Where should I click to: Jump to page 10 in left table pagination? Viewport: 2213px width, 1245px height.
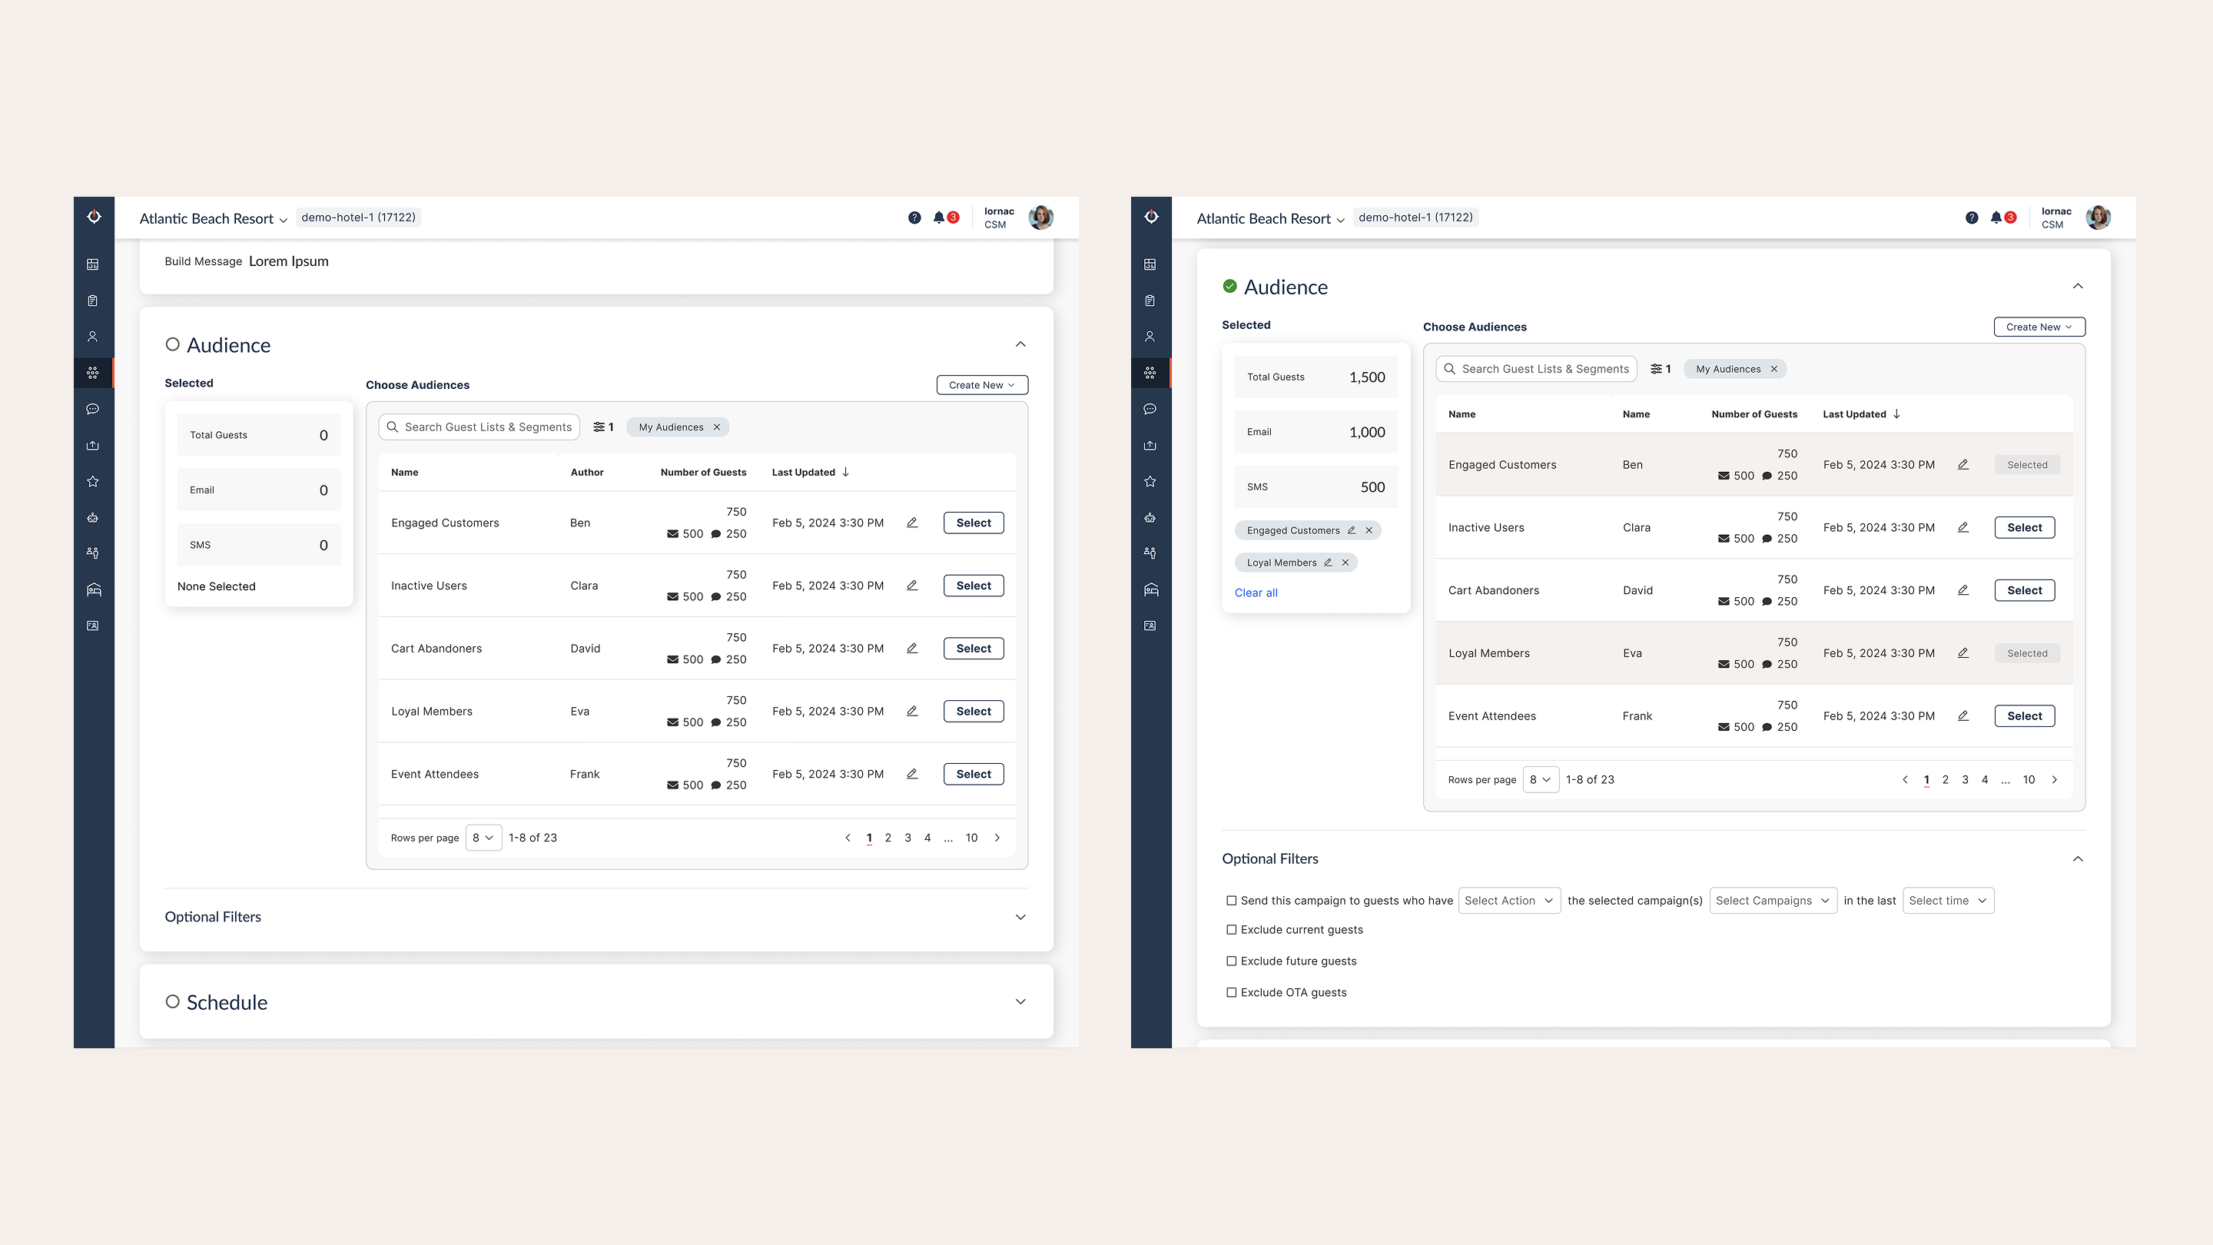click(970, 838)
